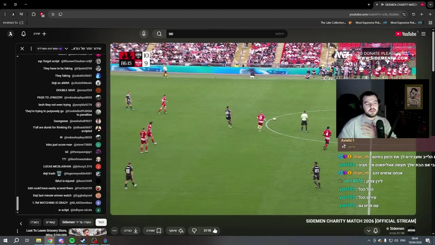Image resolution: width=435 pixels, height=245 pixels.
Task: View site information icon in address bar
Action: click(404, 14)
